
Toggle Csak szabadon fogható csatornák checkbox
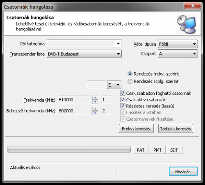[x=123, y=93]
